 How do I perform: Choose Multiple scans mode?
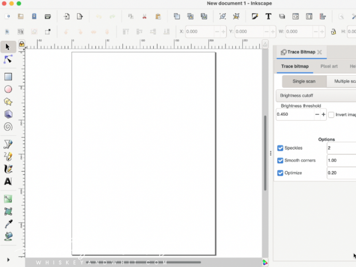[341, 81]
